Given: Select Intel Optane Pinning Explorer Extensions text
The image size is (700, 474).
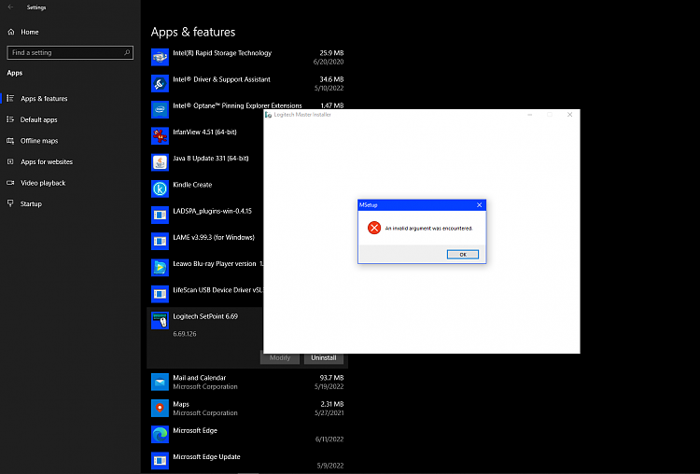Looking at the screenshot, I should tap(237, 105).
